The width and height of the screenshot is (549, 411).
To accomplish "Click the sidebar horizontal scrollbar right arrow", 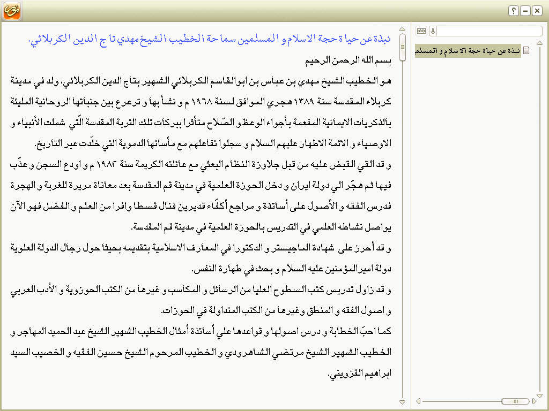I will (x=534, y=401).
